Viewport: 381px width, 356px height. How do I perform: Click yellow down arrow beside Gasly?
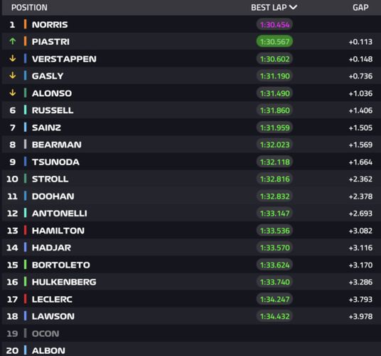click(x=12, y=75)
